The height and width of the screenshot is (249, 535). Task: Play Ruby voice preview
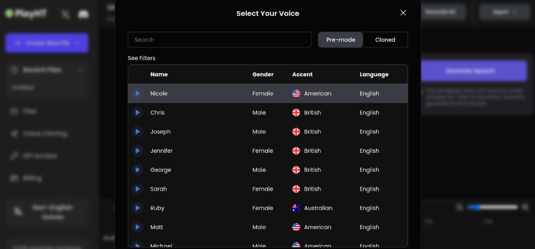[137, 208]
